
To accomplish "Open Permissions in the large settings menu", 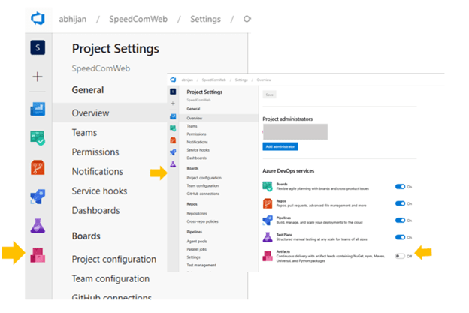I will tap(95, 152).
